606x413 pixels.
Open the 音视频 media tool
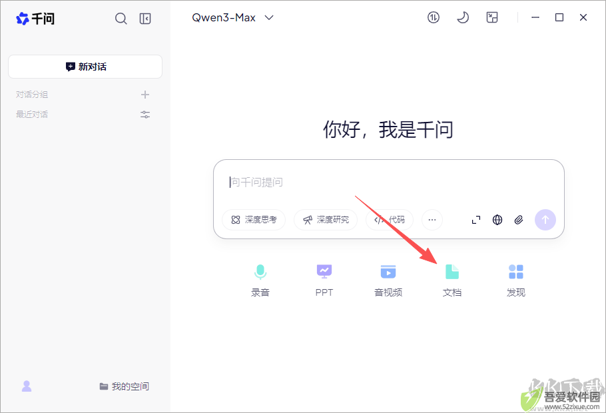pos(388,280)
